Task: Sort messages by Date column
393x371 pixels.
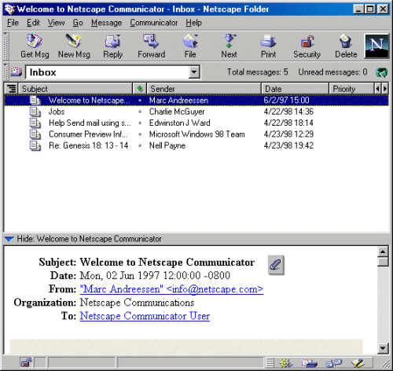Action: 295,89
